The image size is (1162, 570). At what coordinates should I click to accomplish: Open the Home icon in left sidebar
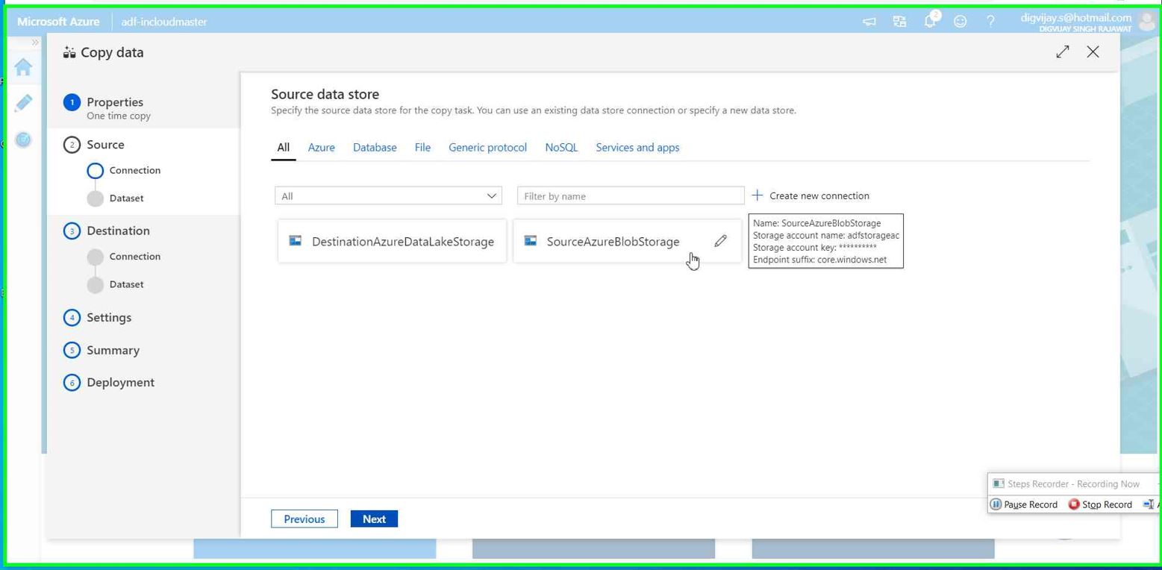pyautogui.click(x=23, y=67)
